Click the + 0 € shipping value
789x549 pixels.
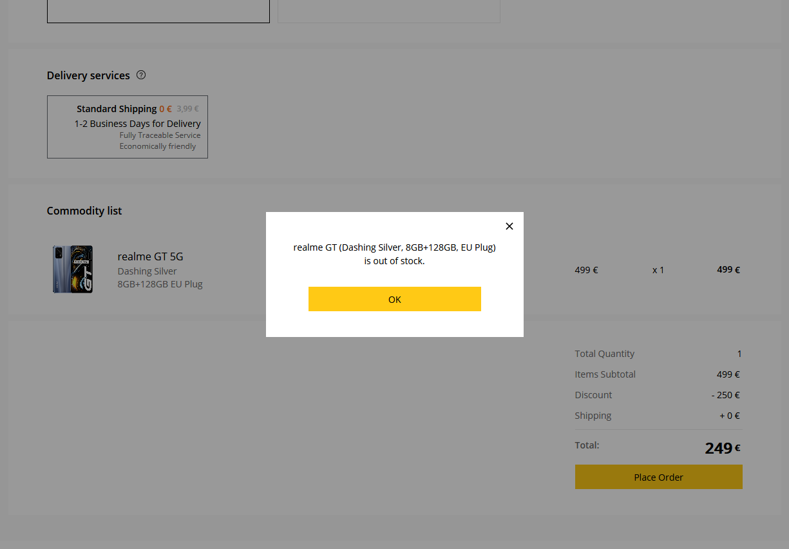(x=730, y=416)
